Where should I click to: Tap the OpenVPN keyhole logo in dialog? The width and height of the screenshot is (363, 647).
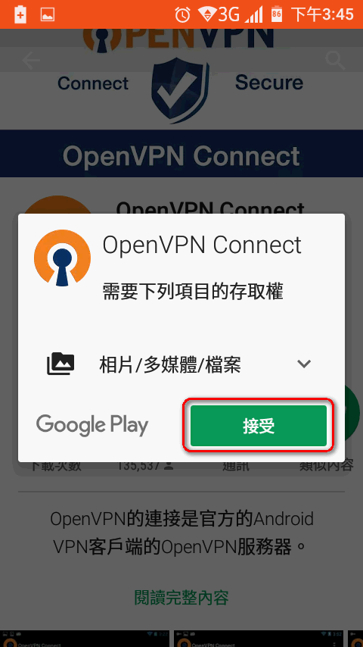tap(62, 258)
